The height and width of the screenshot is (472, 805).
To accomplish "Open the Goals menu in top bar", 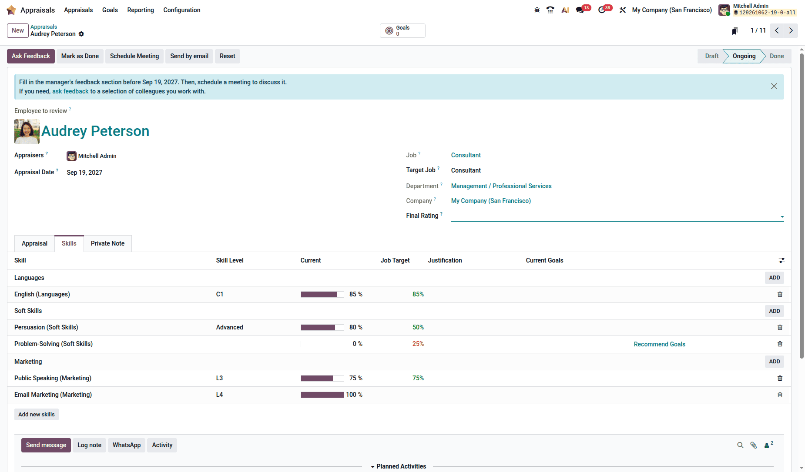I will 110,10.
